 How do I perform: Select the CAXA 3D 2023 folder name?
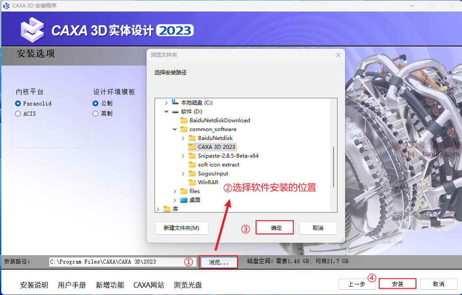217,147
